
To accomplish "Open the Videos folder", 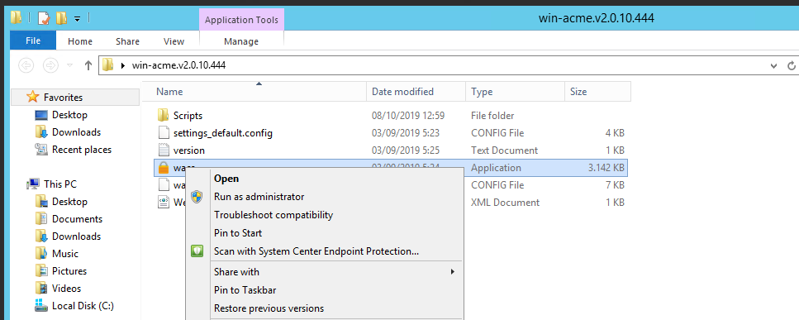I will tap(66, 288).
